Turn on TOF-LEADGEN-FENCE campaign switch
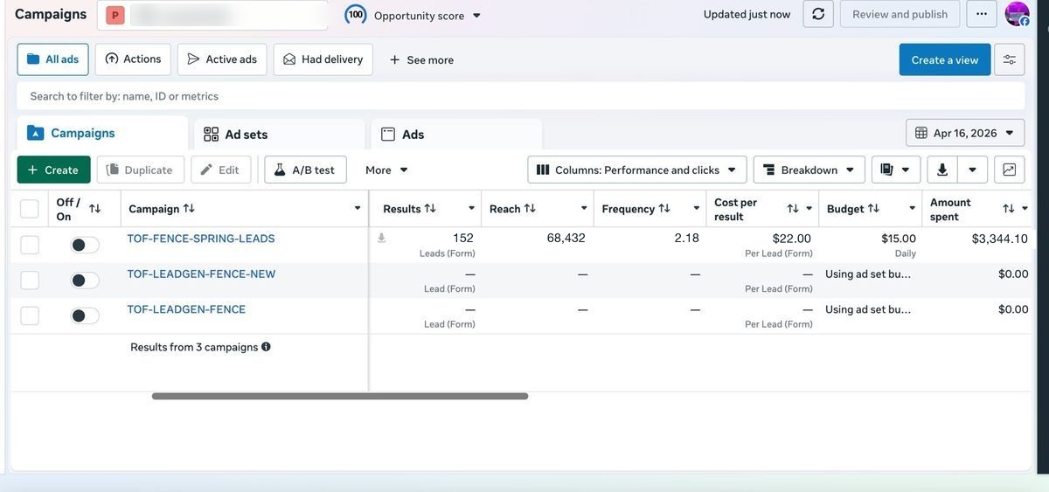 click(x=85, y=315)
